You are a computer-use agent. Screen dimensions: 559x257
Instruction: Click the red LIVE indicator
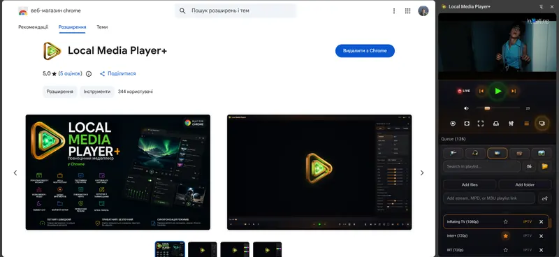(464, 91)
